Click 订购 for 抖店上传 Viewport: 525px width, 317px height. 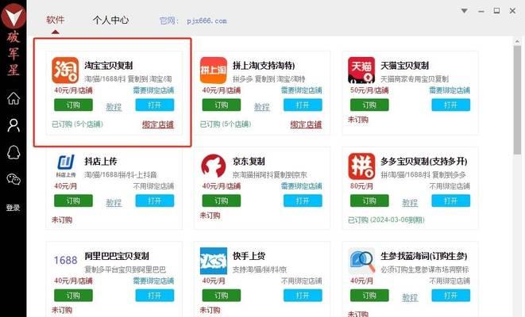coord(73,201)
